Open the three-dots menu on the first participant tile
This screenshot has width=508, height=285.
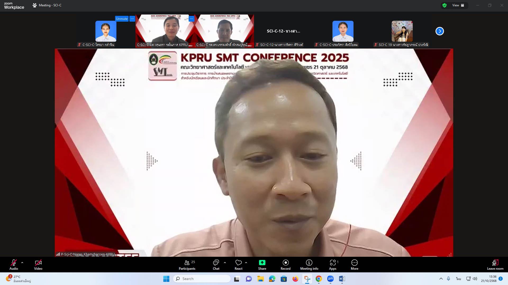(132, 19)
